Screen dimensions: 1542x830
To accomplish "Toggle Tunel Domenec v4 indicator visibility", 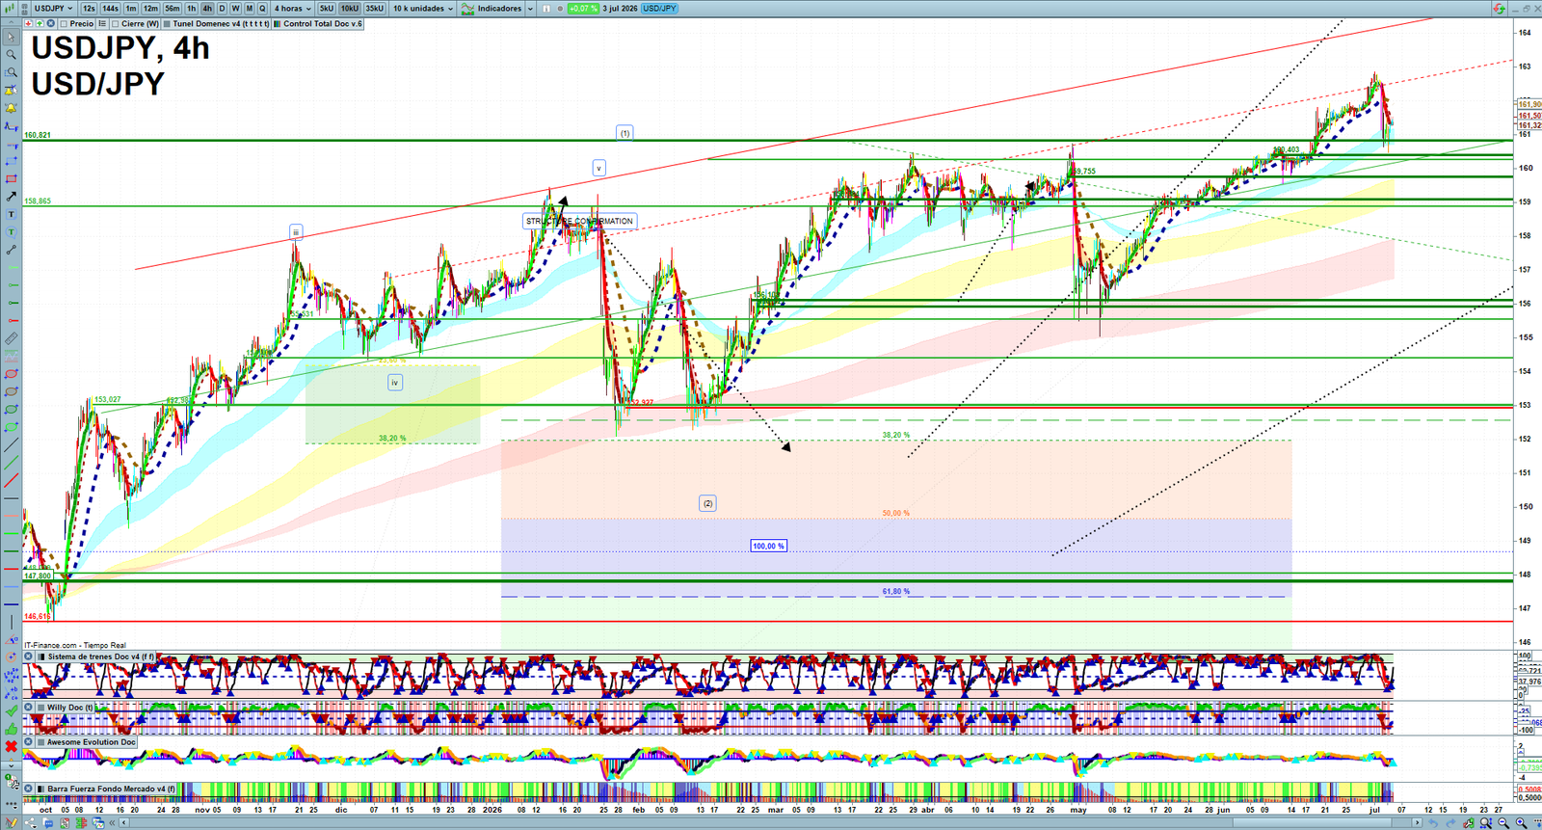I will (166, 23).
